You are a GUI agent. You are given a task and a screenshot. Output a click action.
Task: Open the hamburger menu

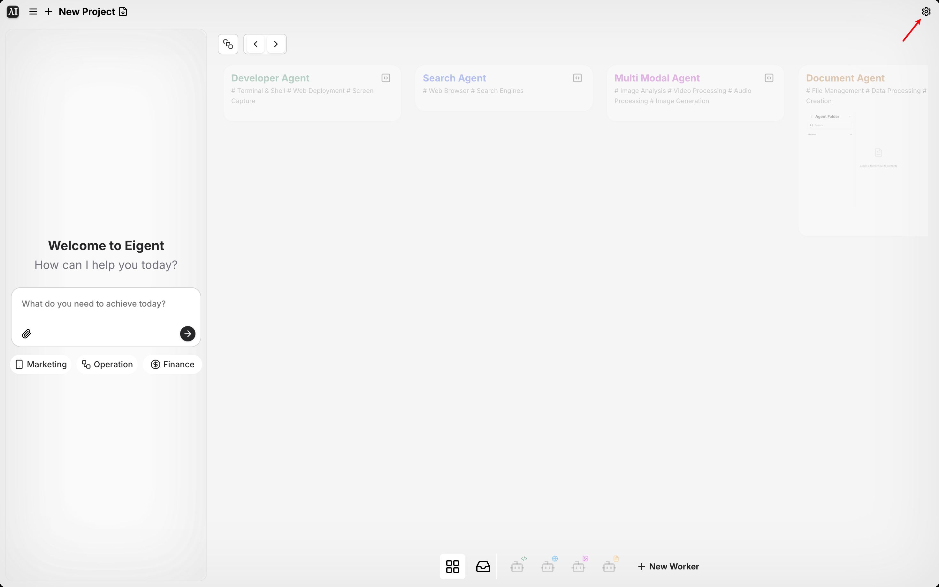click(34, 11)
